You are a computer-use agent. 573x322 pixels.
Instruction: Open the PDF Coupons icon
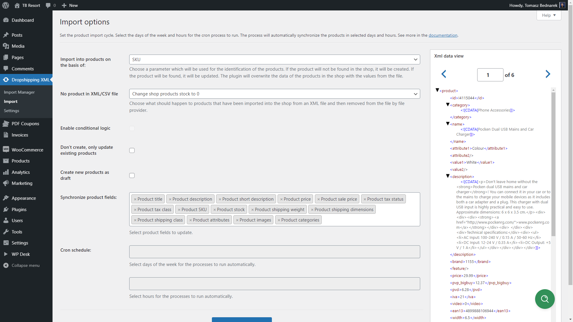[x=6, y=123]
